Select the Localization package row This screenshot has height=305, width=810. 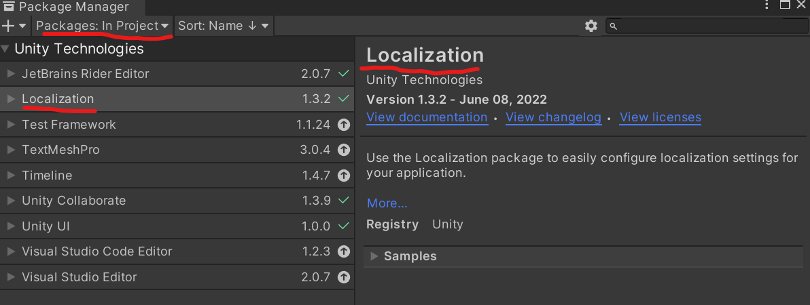tap(177, 99)
